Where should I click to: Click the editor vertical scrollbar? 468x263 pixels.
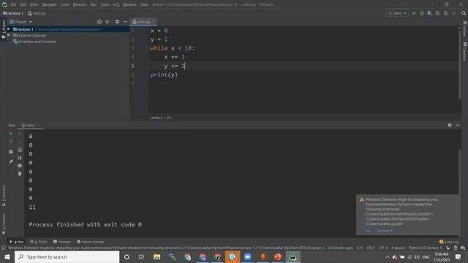460,64
